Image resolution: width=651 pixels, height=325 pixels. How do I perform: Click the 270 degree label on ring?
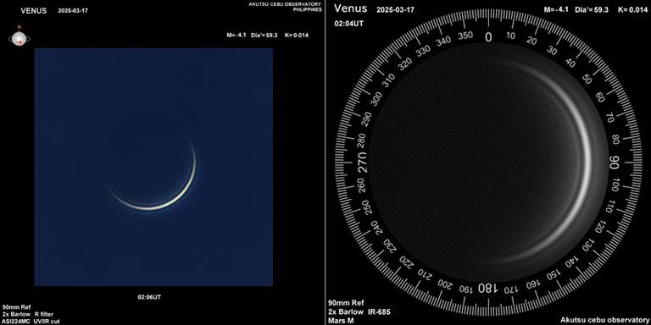(362, 162)
